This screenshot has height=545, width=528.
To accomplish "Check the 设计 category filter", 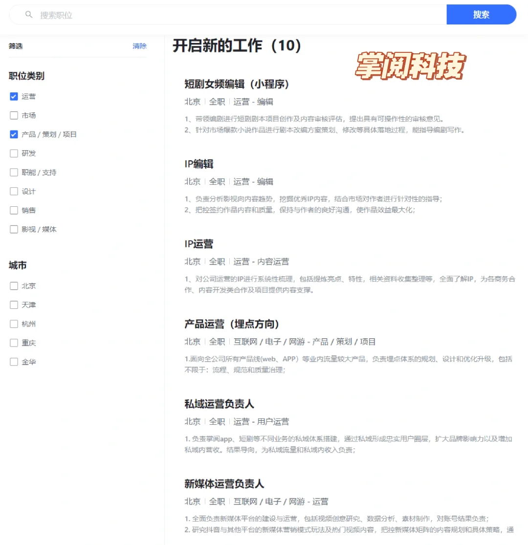I will coord(14,191).
